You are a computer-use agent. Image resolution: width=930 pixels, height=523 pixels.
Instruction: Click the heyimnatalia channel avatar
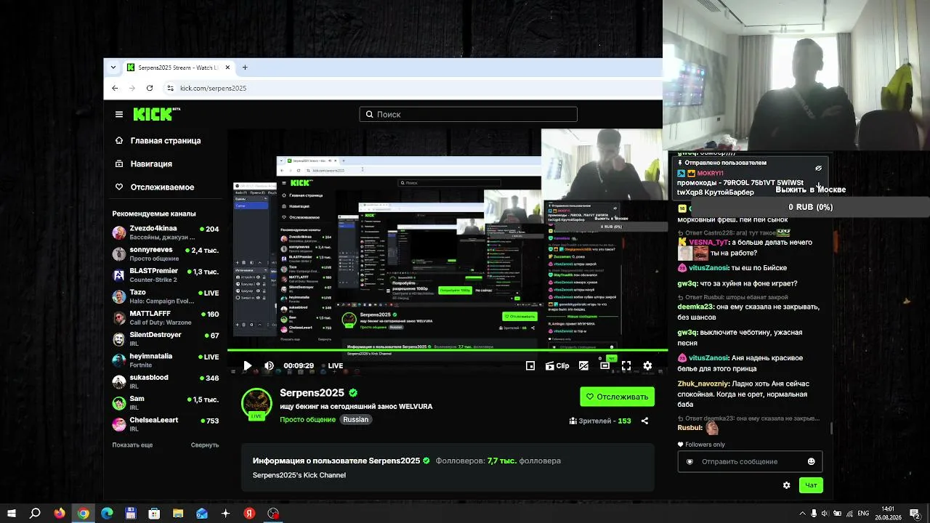click(x=119, y=360)
